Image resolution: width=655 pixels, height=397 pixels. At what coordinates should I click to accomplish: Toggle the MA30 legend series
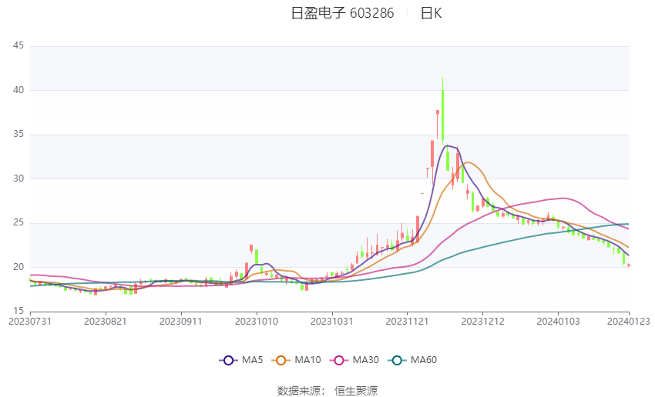pos(354,360)
